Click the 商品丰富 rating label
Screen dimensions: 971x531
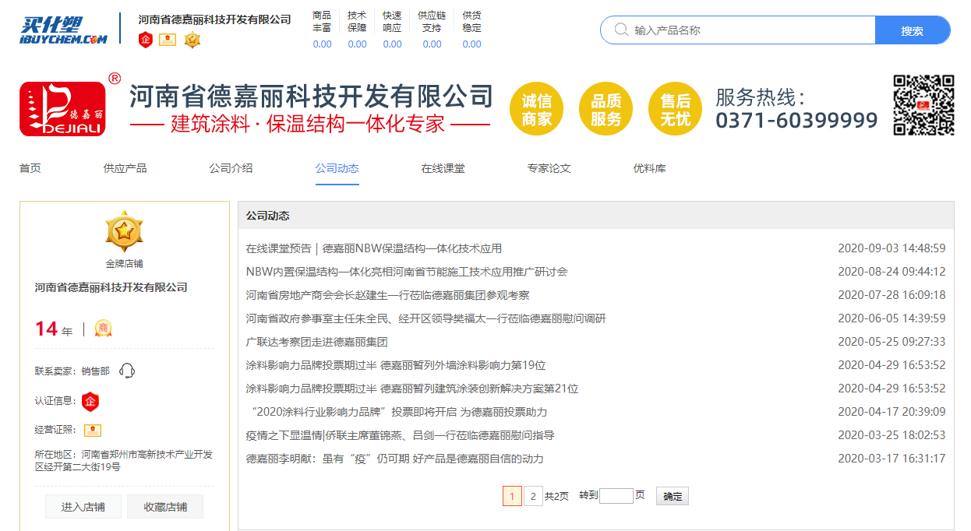tap(322, 21)
